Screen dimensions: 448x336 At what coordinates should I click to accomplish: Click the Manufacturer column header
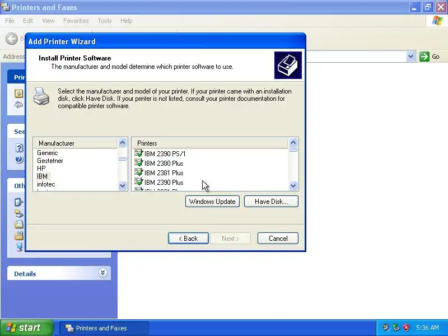76,143
